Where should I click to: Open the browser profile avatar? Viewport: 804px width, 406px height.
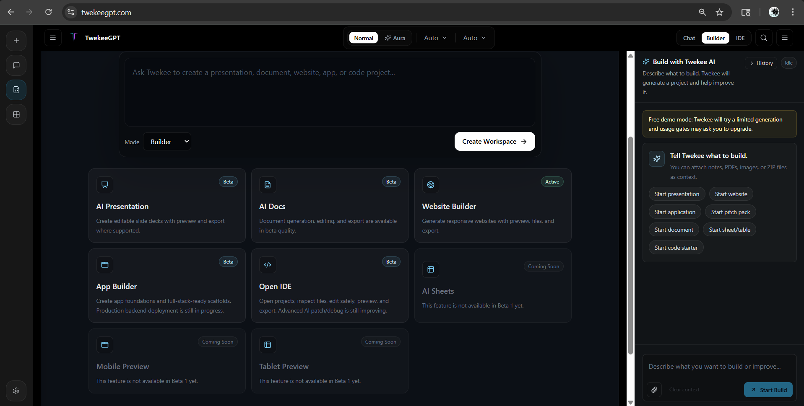(774, 12)
